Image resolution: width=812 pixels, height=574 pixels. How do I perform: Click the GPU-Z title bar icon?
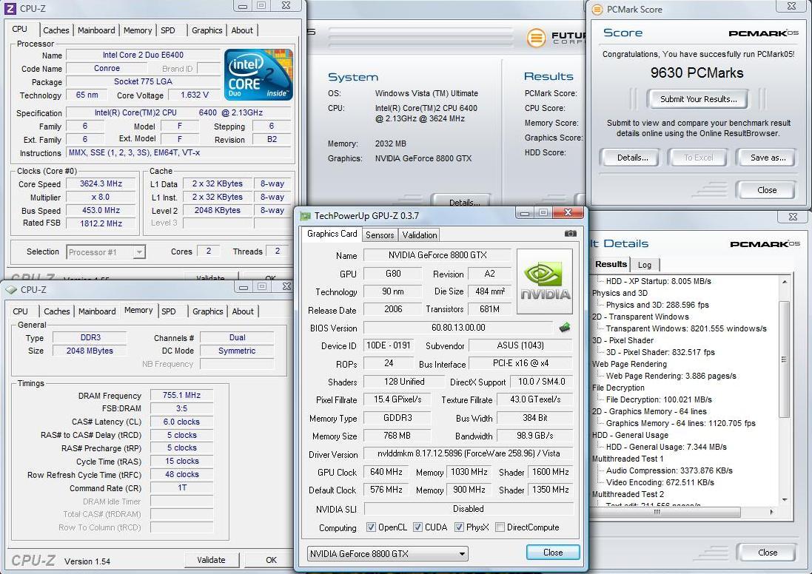(306, 216)
